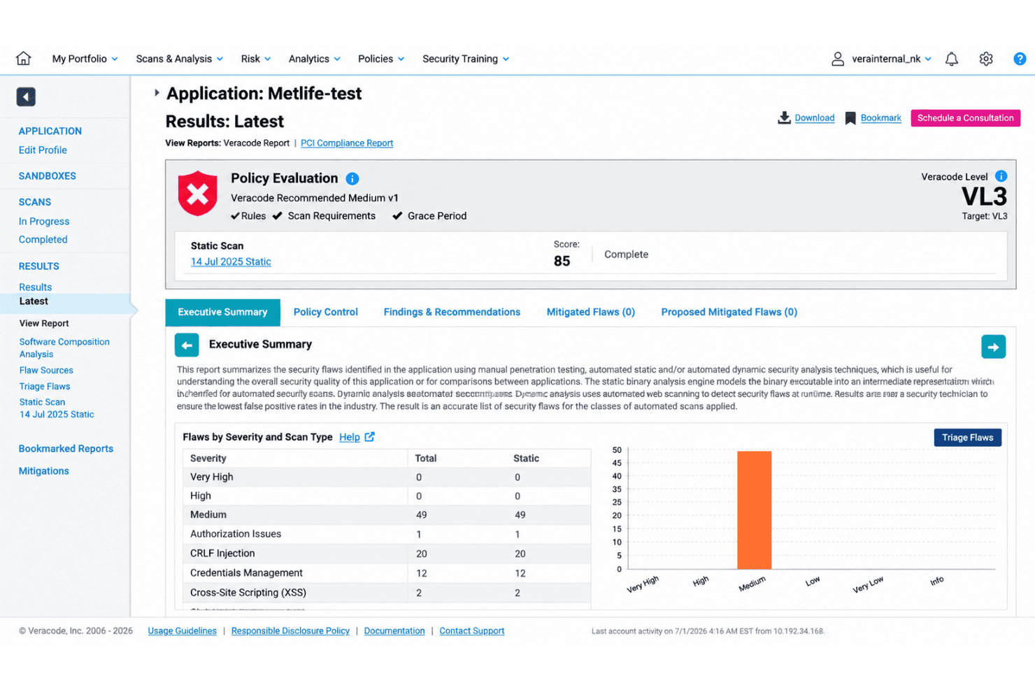This screenshot has width=1035, height=690.
Task: Click the Triage Flaws button
Action: [x=968, y=438]
